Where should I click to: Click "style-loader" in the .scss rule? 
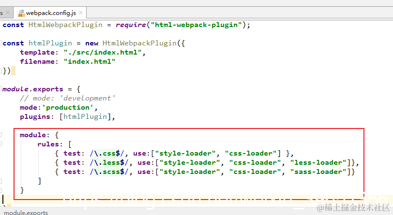pyautogui.click(x=190, y=172)
